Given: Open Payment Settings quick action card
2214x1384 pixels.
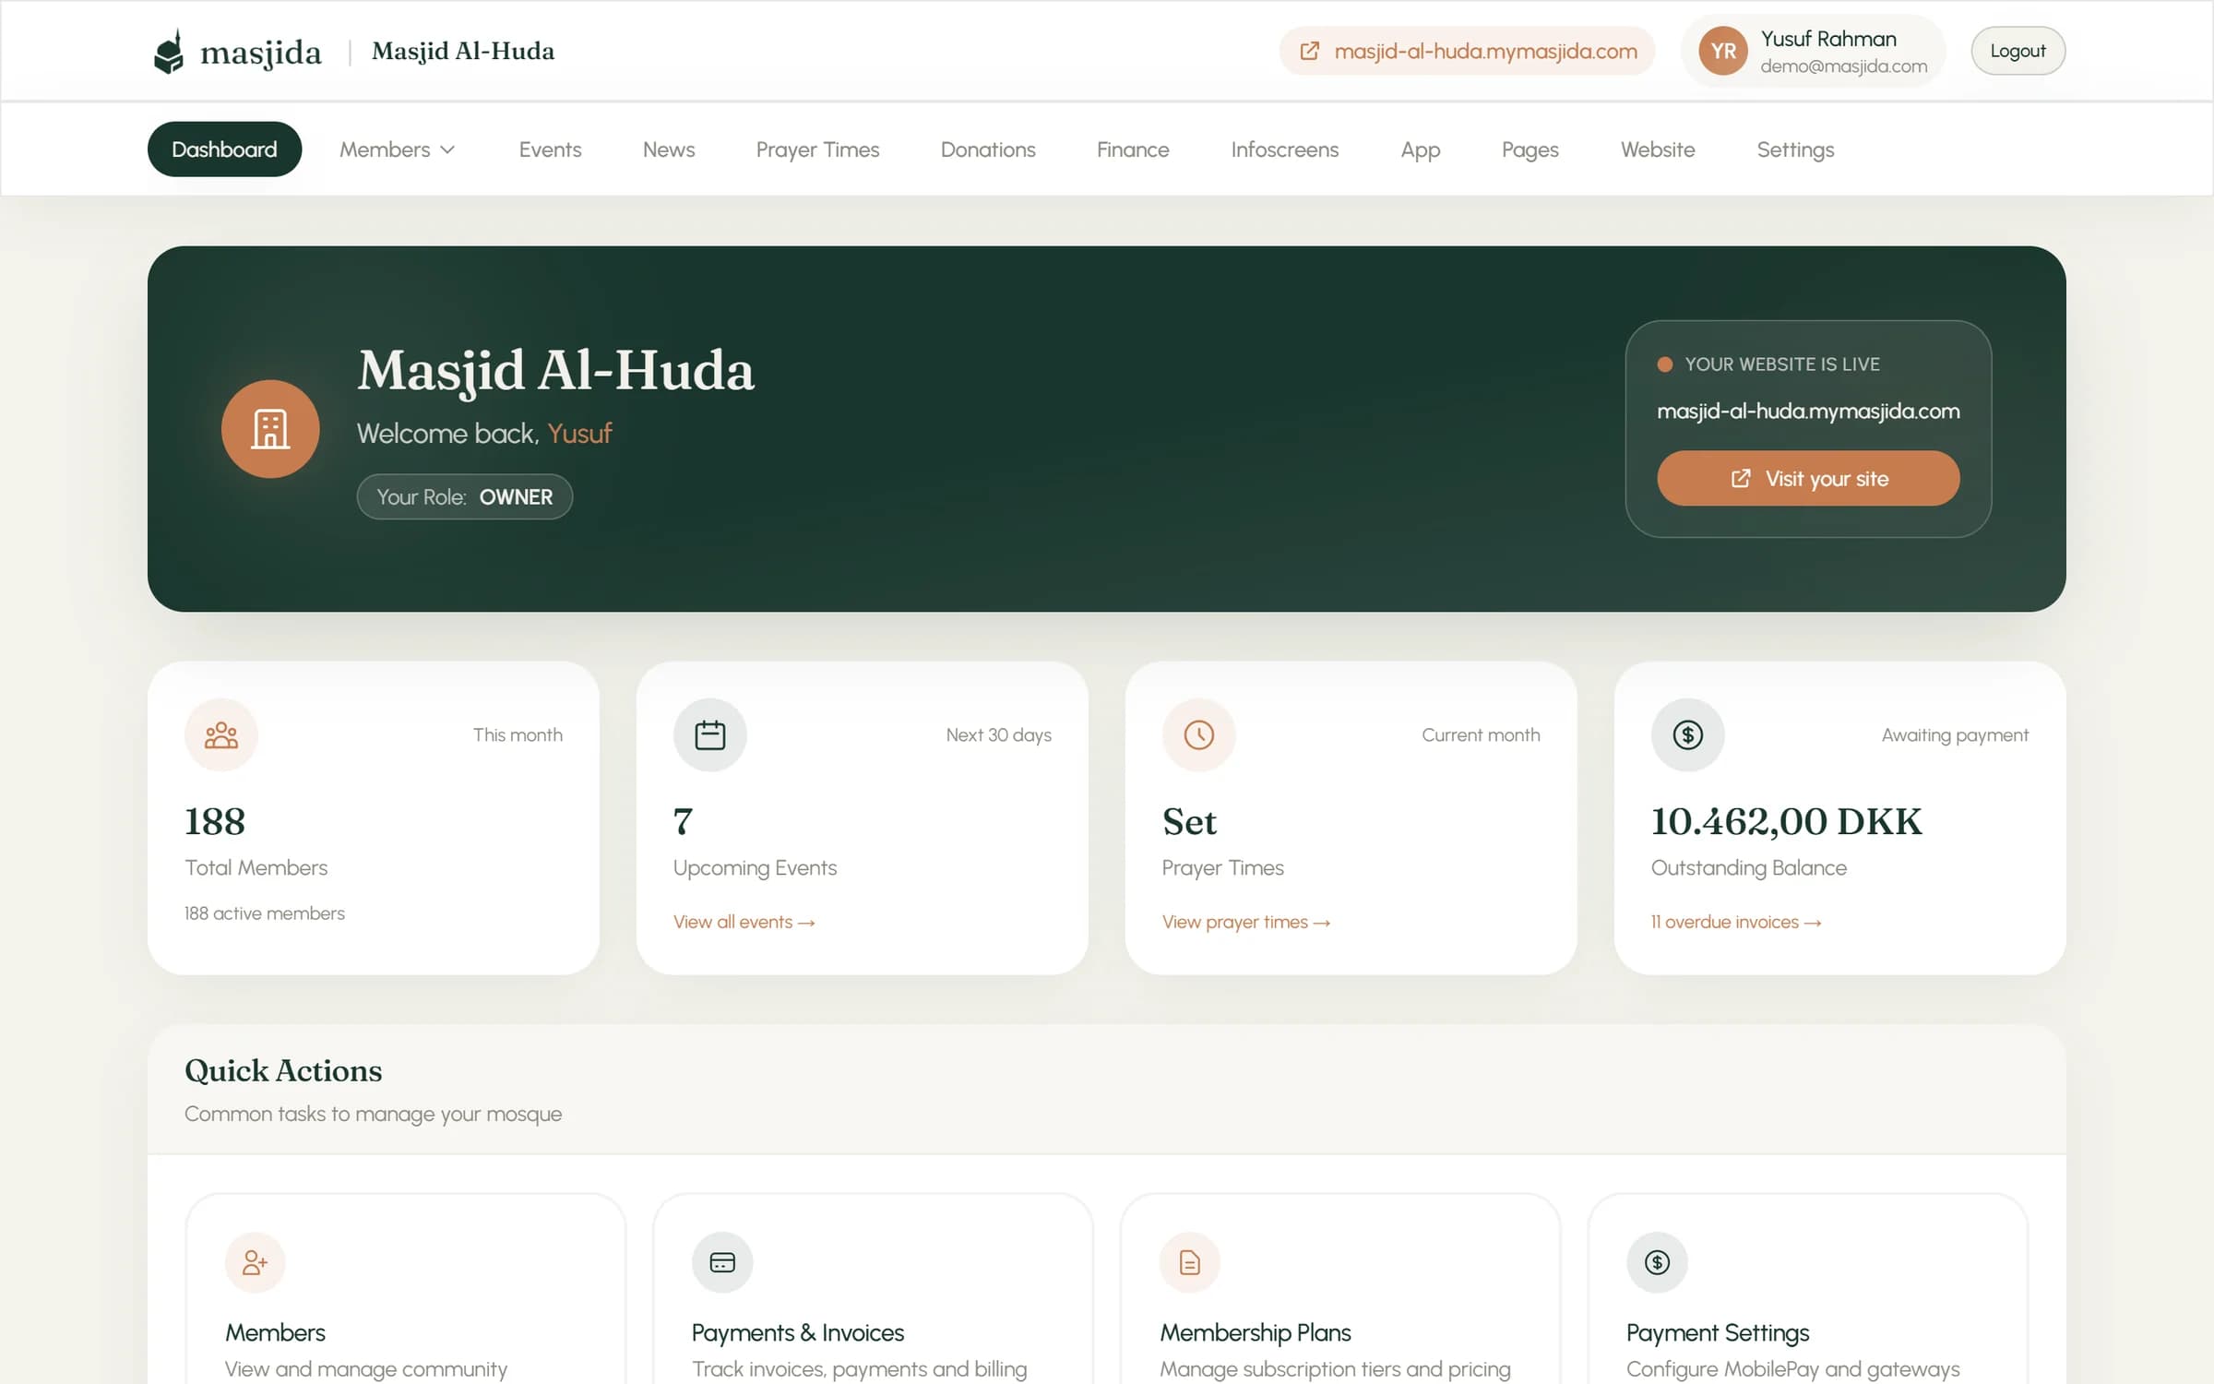Looking at the screenshot, I should tap(1807, 1288).
